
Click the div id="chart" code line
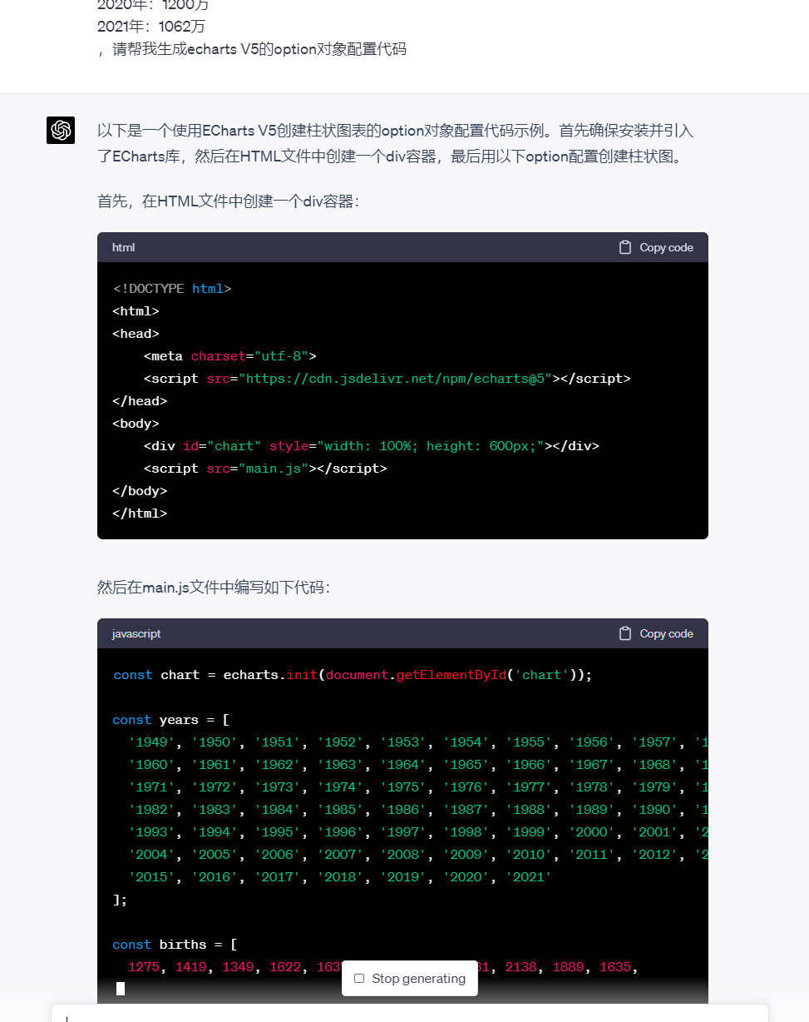[372, 446]
